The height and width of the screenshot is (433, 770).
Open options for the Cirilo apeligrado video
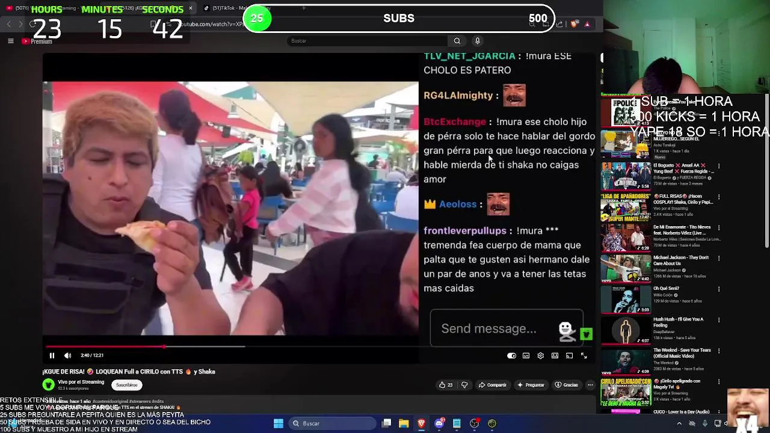click(718, 381)
